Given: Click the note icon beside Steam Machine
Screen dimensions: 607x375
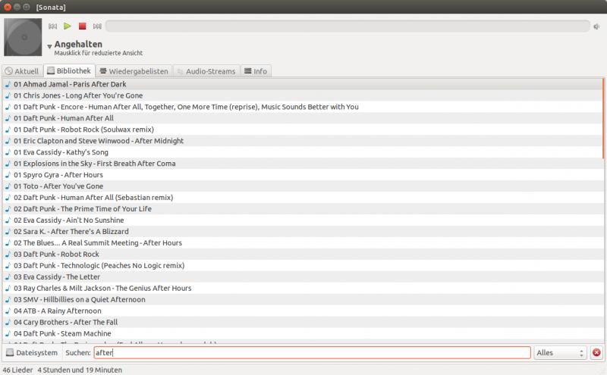Looking at the screenshot, I should [x=8, y=333].
